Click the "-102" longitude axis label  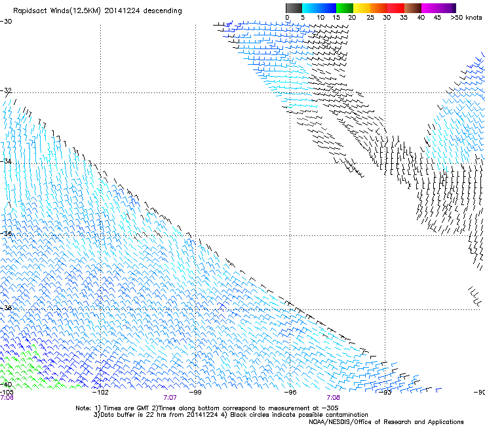coord(100,393)
